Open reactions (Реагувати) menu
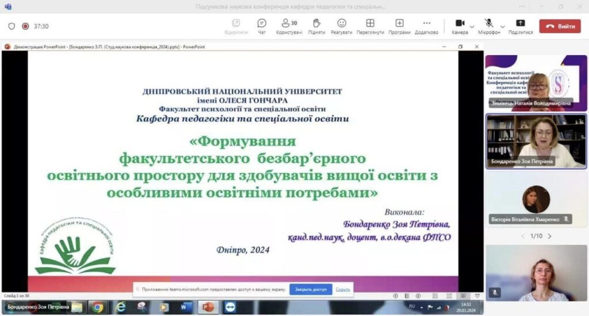The width and height of the screenshot is (589, 316). (x=342, y=26)
